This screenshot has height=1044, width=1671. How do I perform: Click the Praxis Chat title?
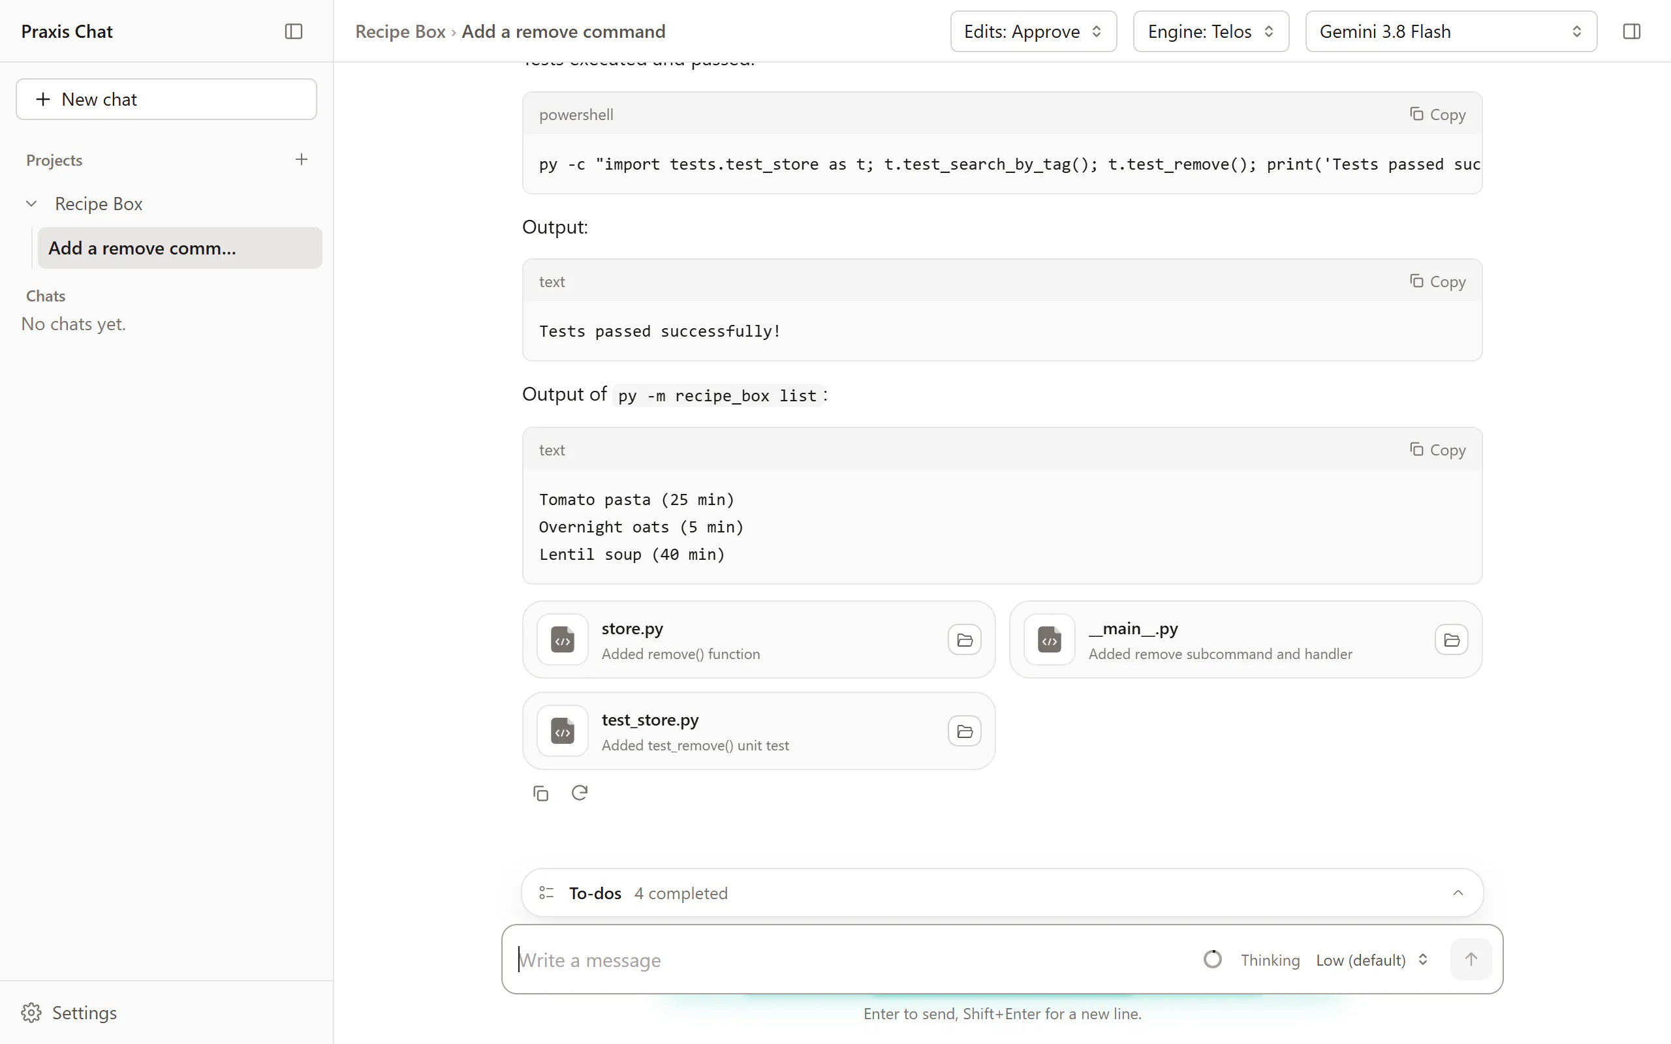tap(67, 32)
